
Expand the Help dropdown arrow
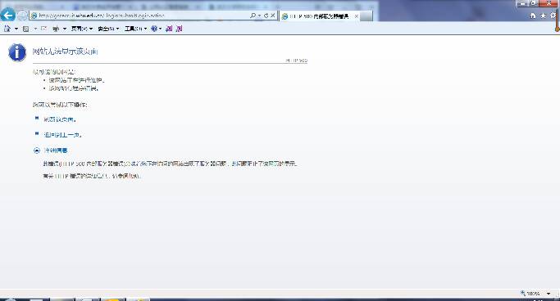coord(161,29)
